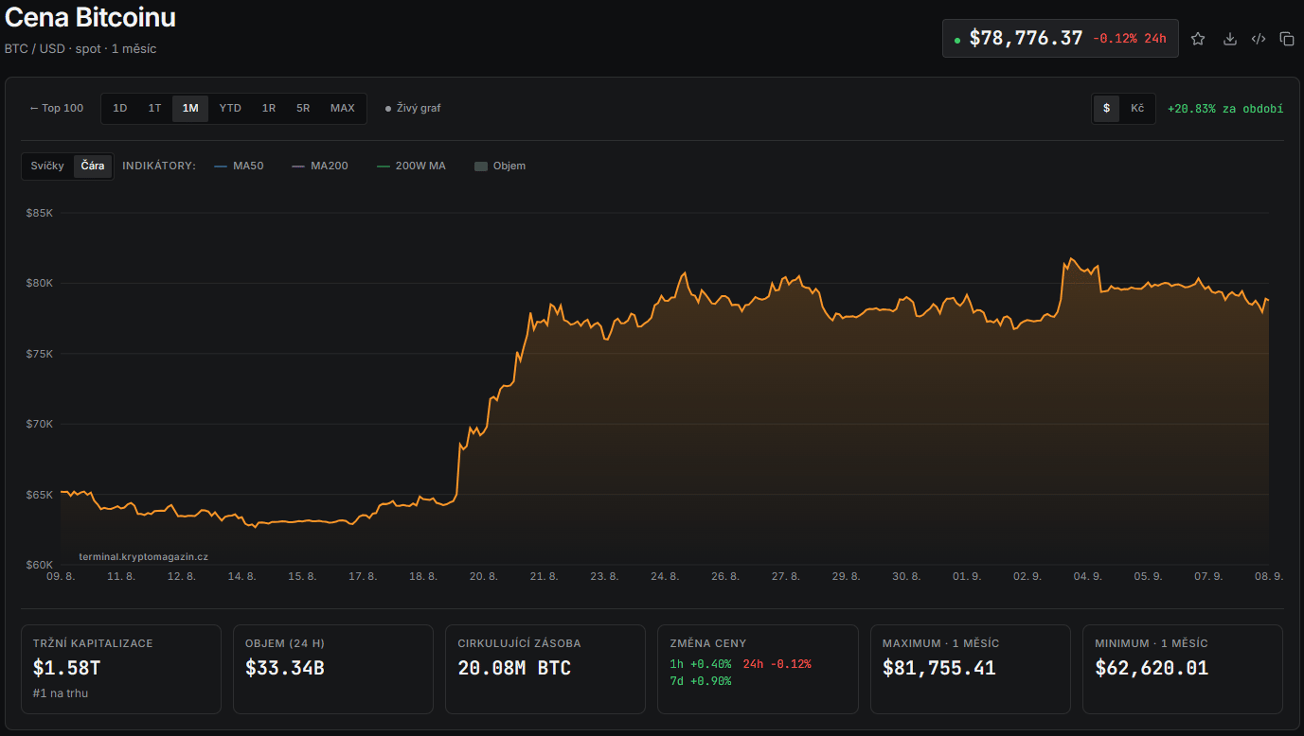This screenshot has width=1304, height=736.
Task: Click the BTC / USD spot subtitle
Action: point(80,48)
